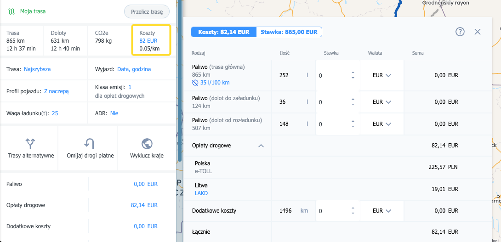Collapse the Opłaty drogowe section
501x242 pixels.
tap(261, 146)
